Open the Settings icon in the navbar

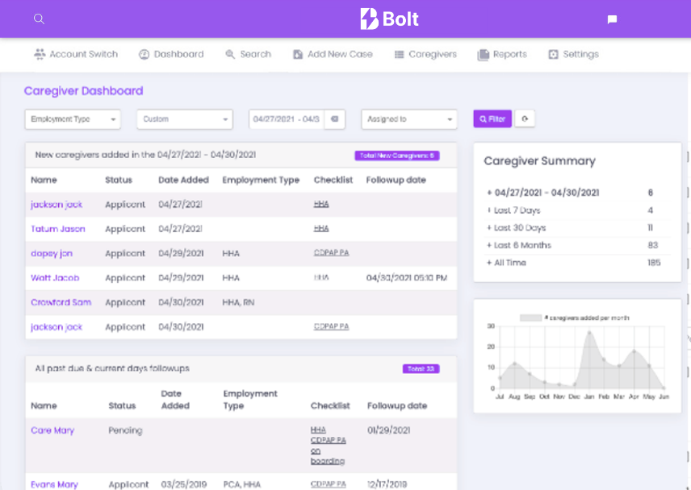click(555, 54)
